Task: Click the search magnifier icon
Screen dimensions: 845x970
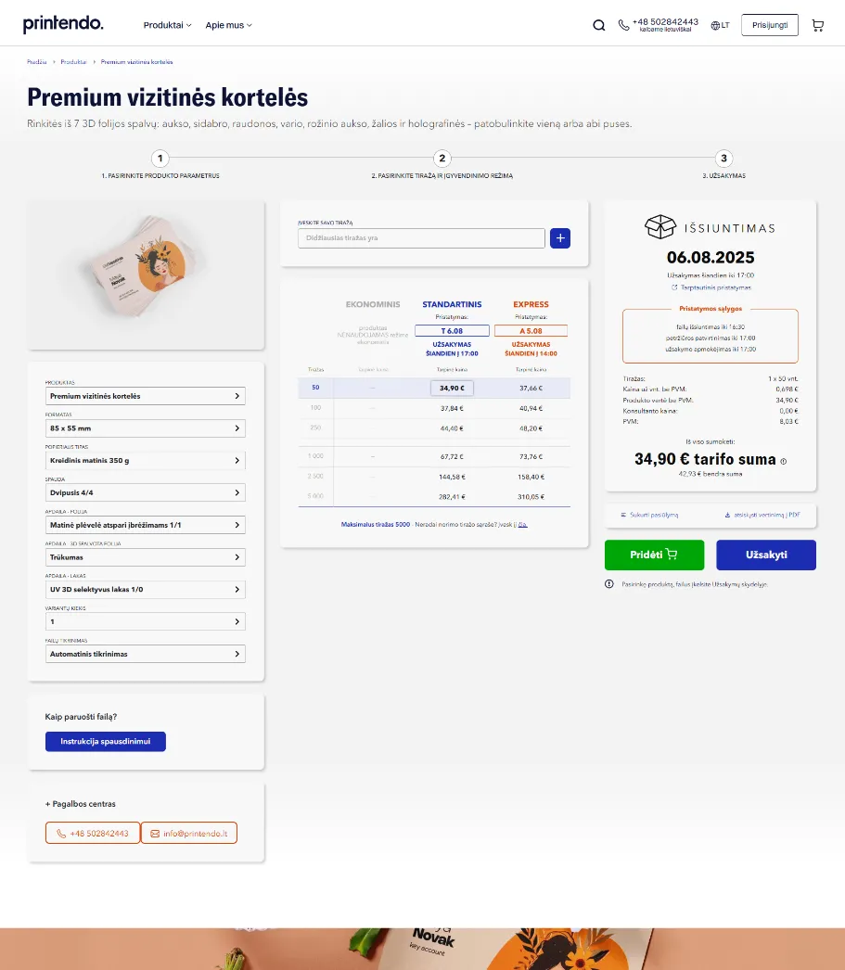Action: [x=599, y=25]
